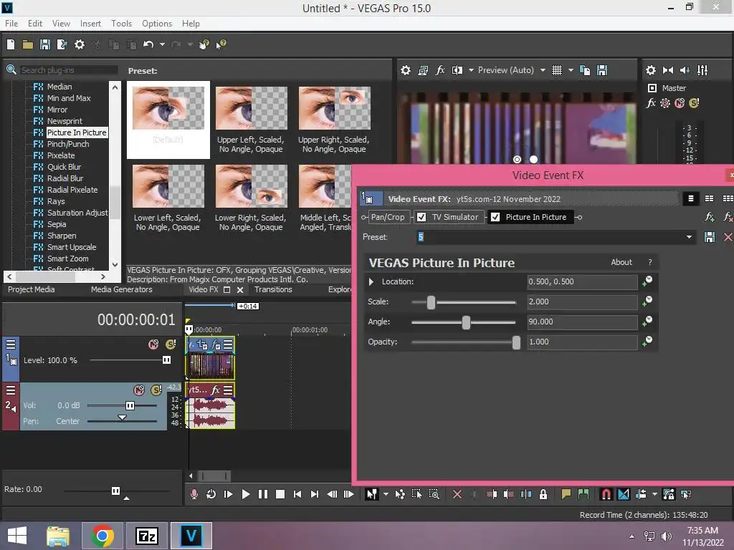Open the split screen view dropdown arrow

coord(471,70)
